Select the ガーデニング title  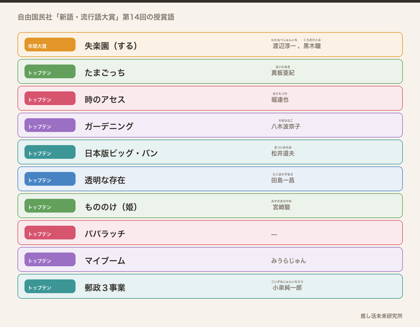pyautogui.click(x=109, y=126)
